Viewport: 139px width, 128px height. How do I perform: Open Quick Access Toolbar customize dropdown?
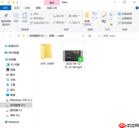point(17,3)
